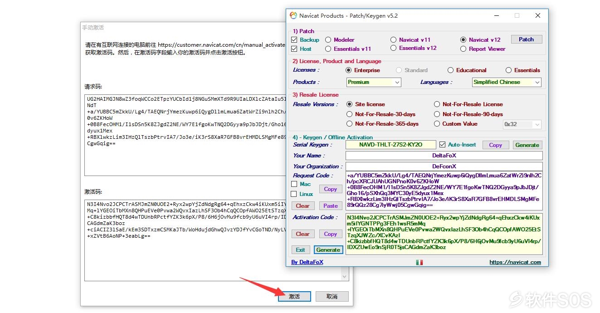
Task: Click the Exit button
Action: 301,250
